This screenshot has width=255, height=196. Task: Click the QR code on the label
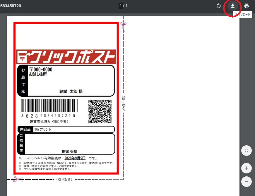tap(100, 111)
